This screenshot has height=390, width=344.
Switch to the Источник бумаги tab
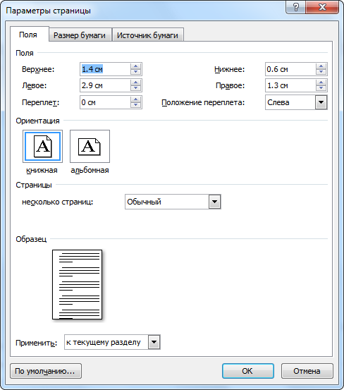[x=147, y=35]
